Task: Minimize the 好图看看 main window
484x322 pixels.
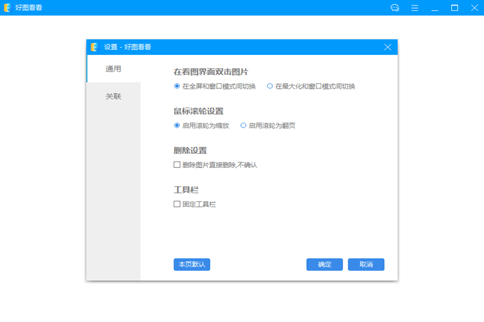Action: click(x=434, y=8)
